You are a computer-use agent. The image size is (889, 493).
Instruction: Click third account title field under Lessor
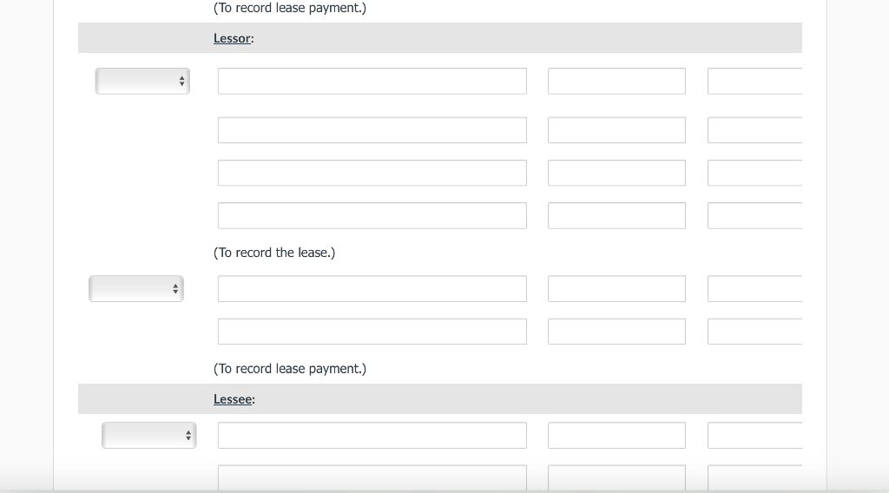coord(372,173)
